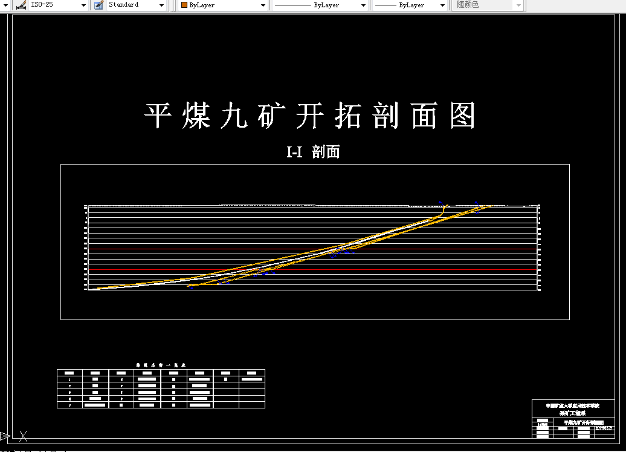626x452 pixels.
Task: Click the upper red horizontal level line
Action: (312, 249)
